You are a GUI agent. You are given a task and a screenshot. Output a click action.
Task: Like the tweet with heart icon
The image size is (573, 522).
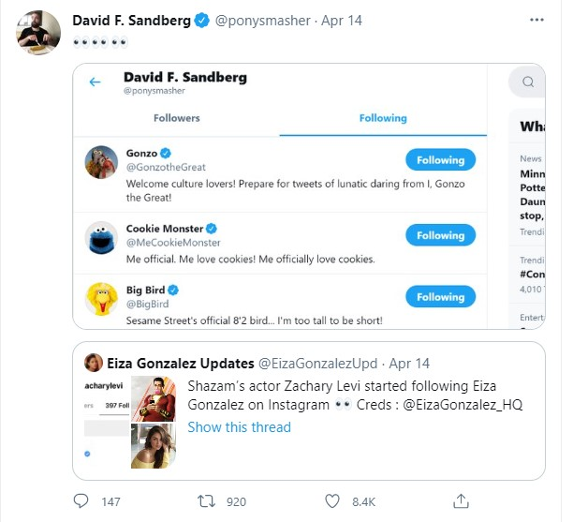332,500
